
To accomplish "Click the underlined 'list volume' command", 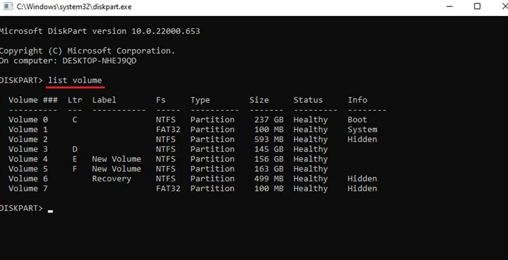I will point(75,80).
